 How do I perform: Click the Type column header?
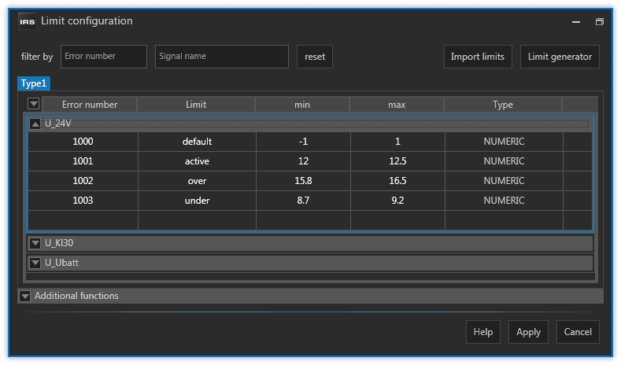point(503,105)
